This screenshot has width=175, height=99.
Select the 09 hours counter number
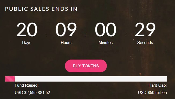point(66,30)
